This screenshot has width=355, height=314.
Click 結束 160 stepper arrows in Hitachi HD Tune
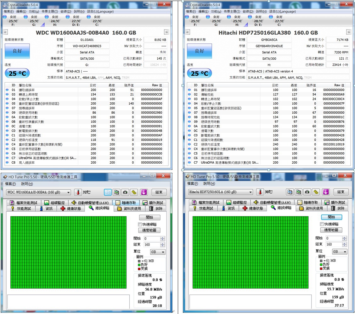344,244
